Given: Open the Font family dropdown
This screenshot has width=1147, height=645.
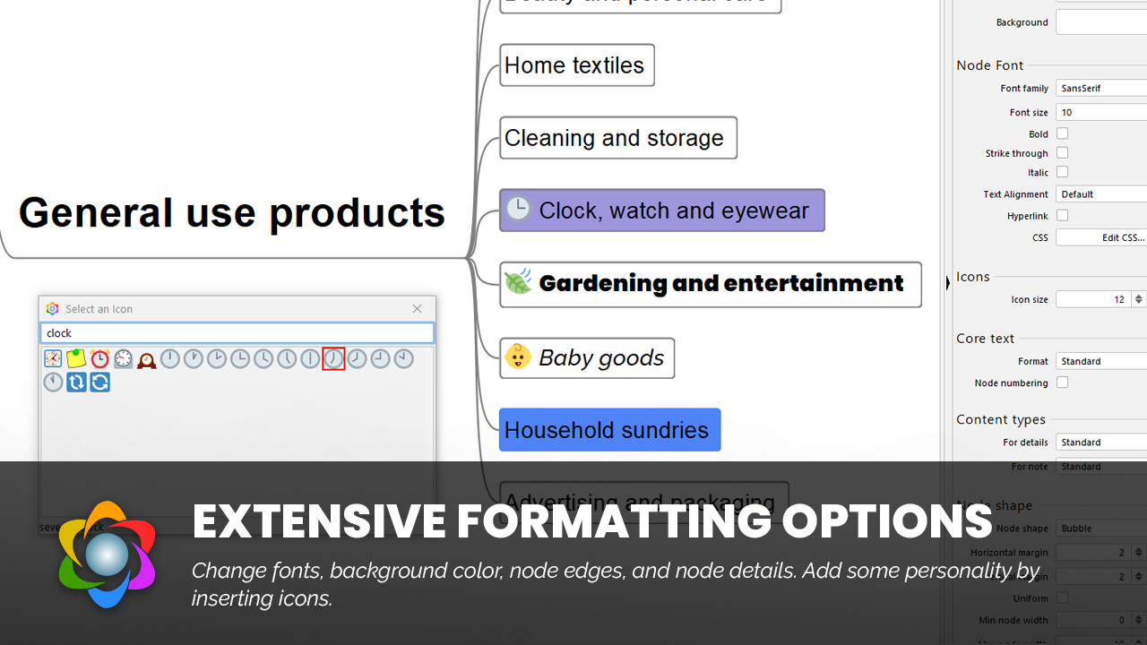Looking at the screenshot, I should 1101,88.
